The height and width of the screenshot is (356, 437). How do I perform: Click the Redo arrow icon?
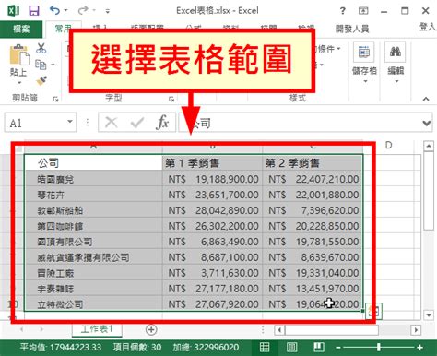82,11
